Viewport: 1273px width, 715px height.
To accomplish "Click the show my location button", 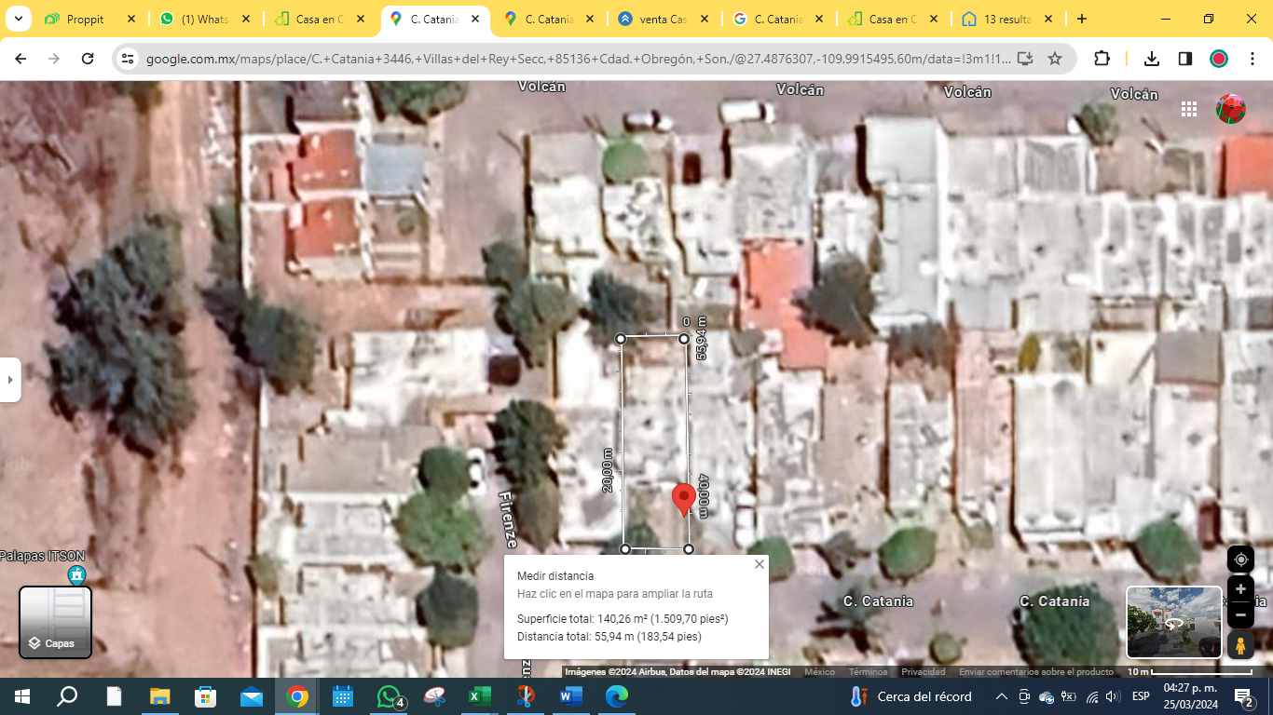I will click(1240, 560).
